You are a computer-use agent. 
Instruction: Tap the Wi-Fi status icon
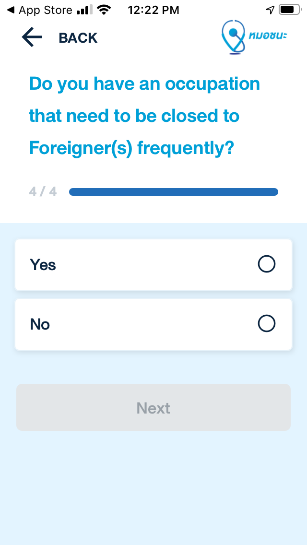104,10
